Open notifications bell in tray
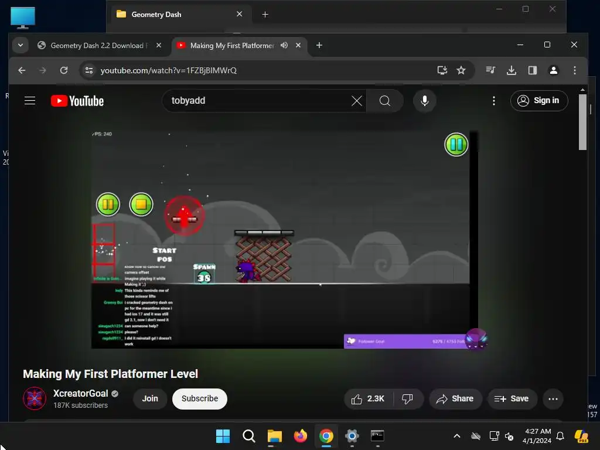 (560, 436)
